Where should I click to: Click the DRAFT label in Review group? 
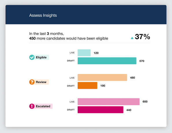pyautogui.click(x=71, y=86)
